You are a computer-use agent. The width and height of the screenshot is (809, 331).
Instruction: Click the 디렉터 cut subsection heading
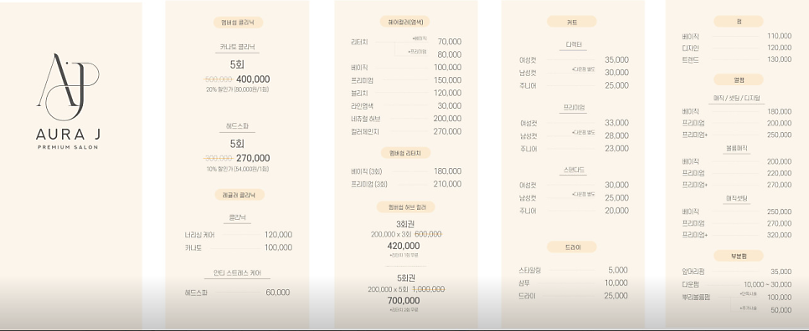point(573,45)
